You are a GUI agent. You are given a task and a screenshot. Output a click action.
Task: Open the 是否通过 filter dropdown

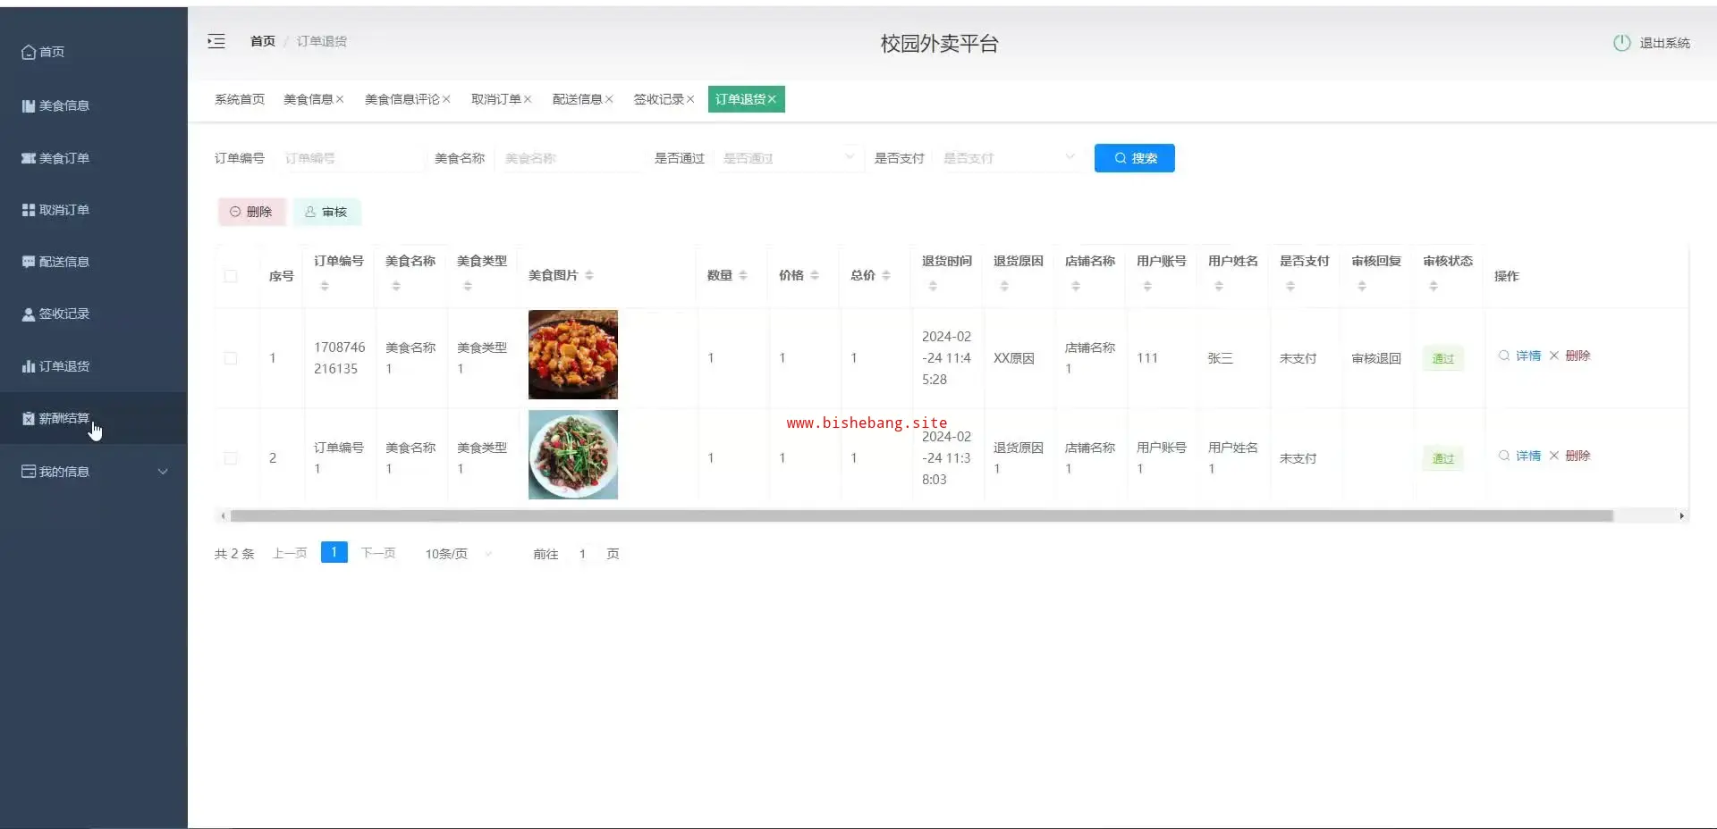[x=787, y=158]
